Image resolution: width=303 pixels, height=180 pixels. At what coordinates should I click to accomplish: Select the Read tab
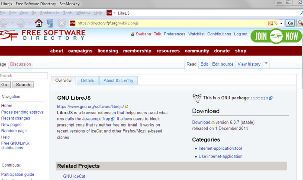click(191, 64)
